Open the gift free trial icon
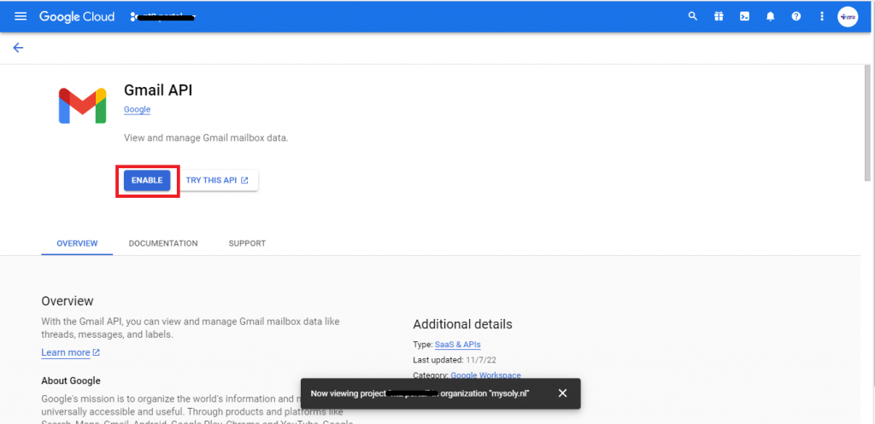The height and width of the screenshot is (424, 875). point(718,17)
